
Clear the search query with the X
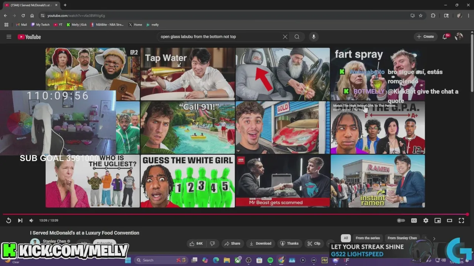pyautogui.click(x=285, y=37)
